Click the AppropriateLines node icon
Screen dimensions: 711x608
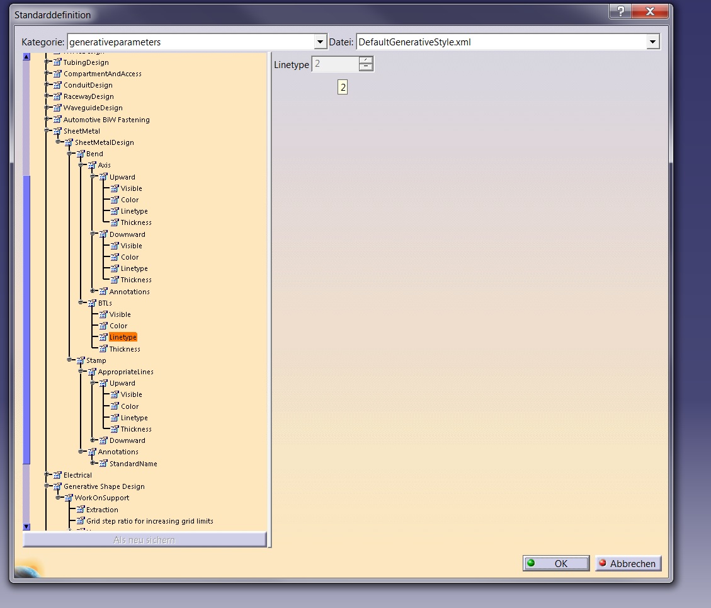coord(91,372)
